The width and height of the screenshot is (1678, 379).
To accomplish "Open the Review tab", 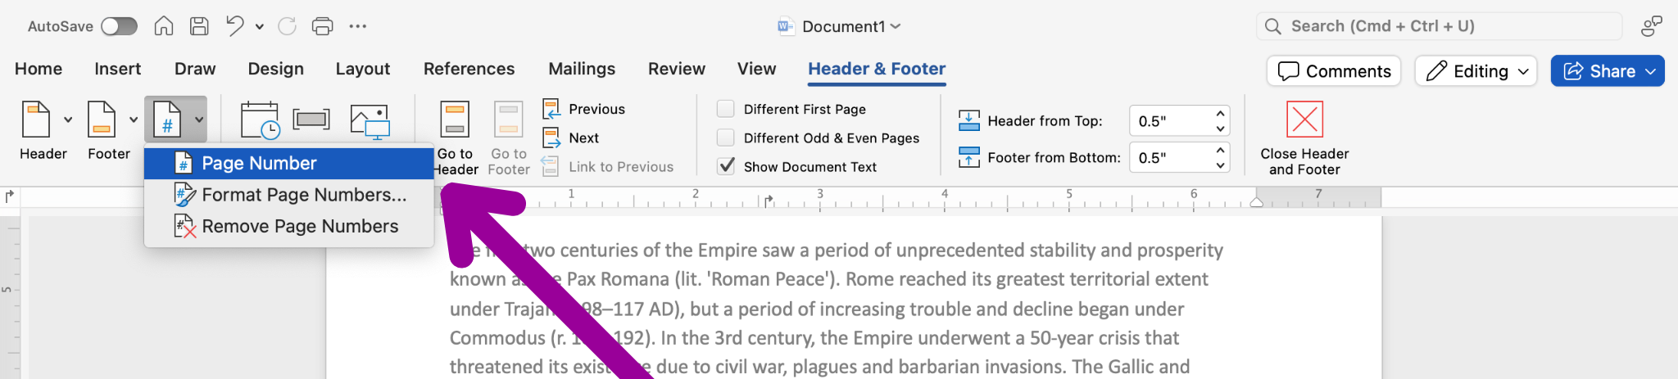I will 677,69.
